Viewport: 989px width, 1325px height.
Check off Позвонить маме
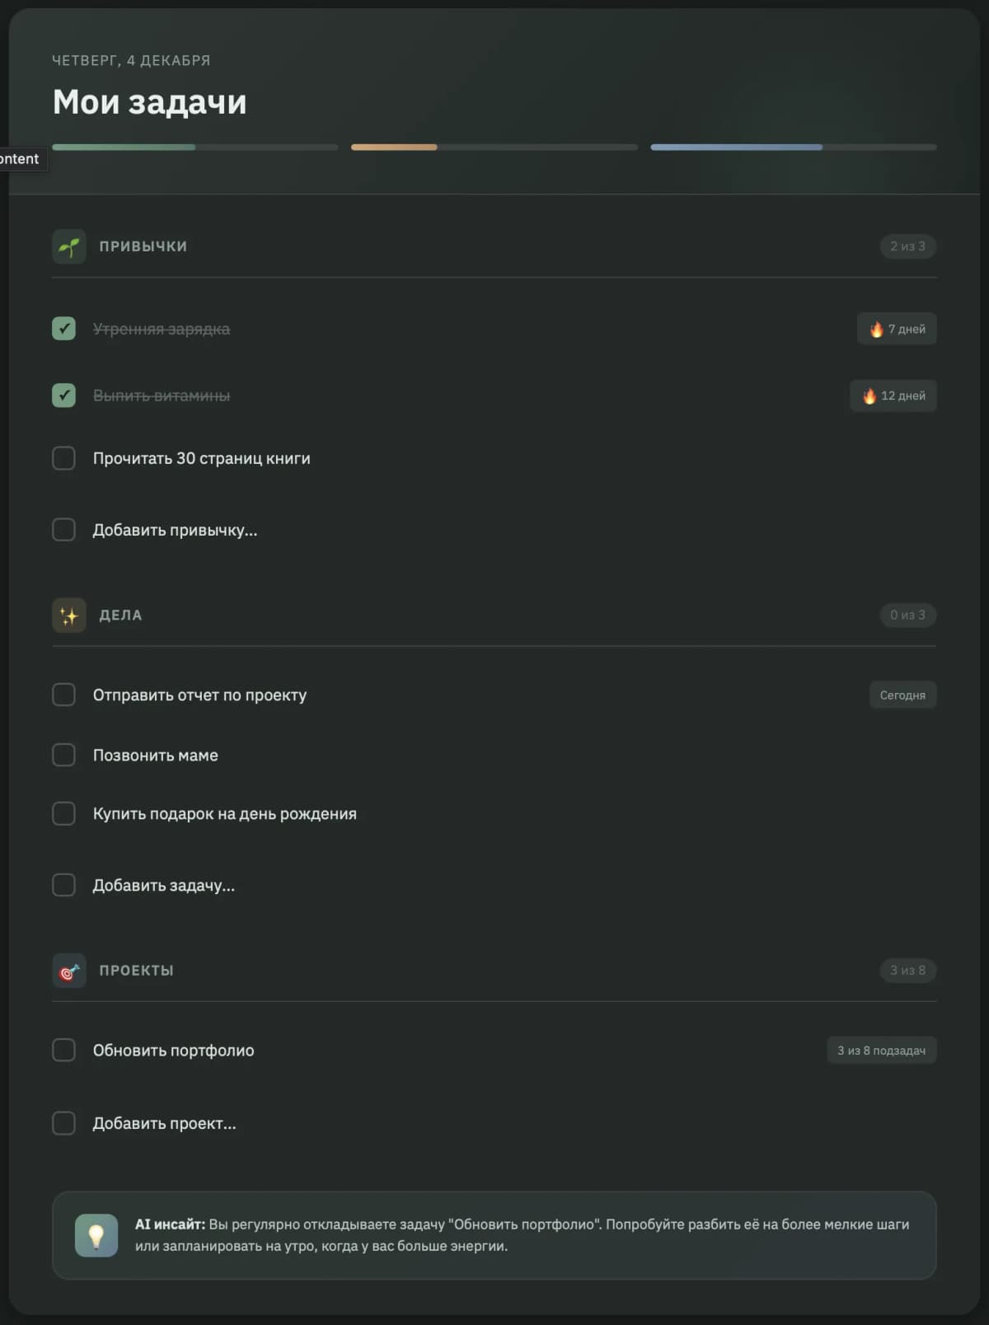[x=63, y=754]
